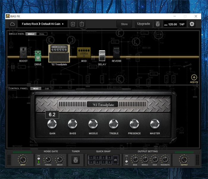This screenshot has width=208, height=179.
Task: Click the Output level knob
Action: pos(184,160)
